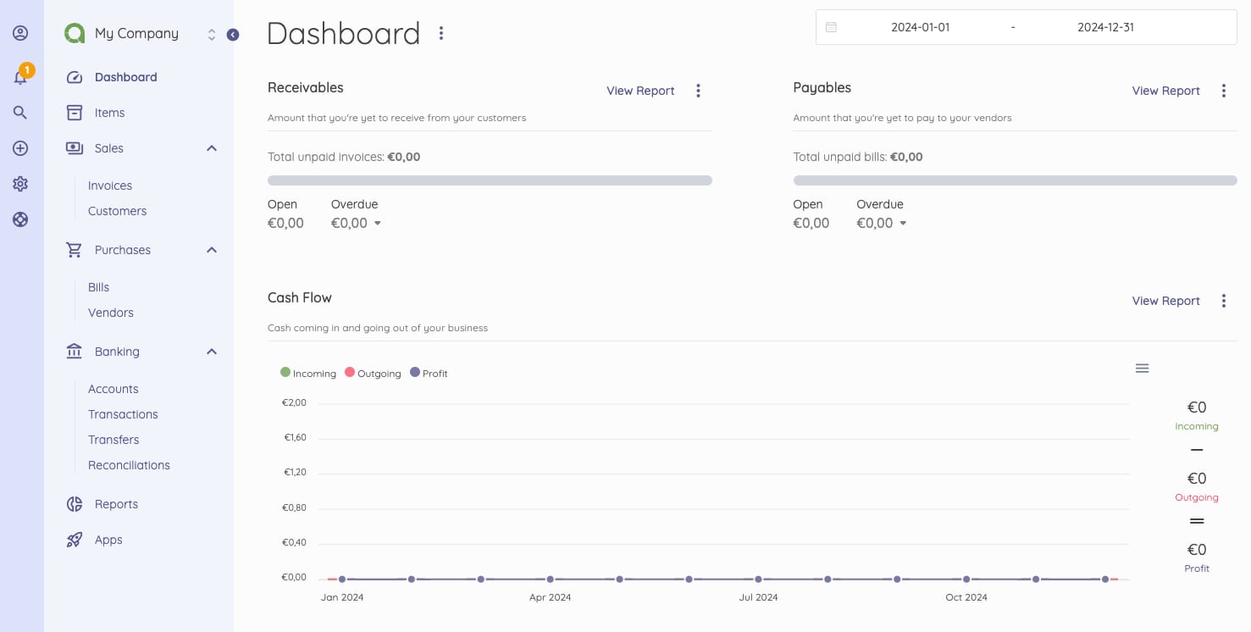Click the 2024-01-01 start date field

pyautogui.click(x=920, y=26)
